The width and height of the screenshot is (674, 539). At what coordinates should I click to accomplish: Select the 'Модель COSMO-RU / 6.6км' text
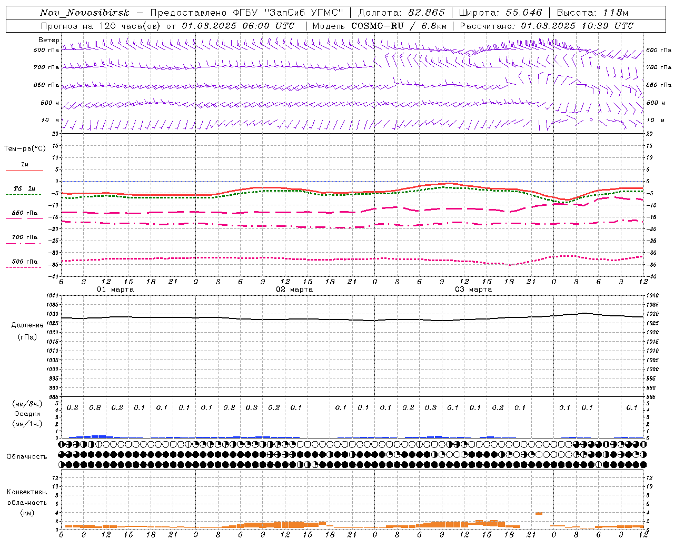tap(380, 26)
